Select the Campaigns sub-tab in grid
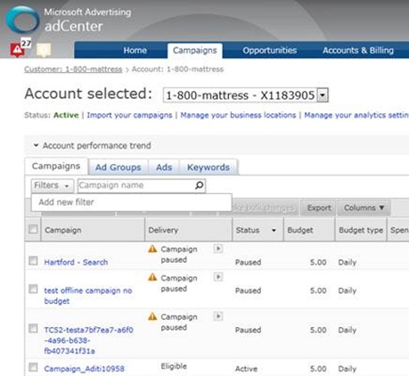Image resolution: width=409 pixels, height=376 pixels. 56,166
